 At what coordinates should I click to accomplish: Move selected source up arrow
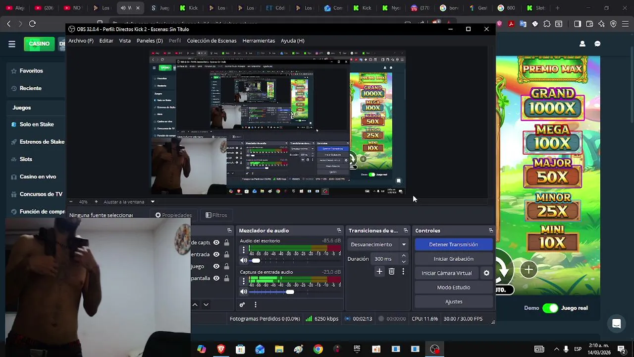tap(195, 304)
